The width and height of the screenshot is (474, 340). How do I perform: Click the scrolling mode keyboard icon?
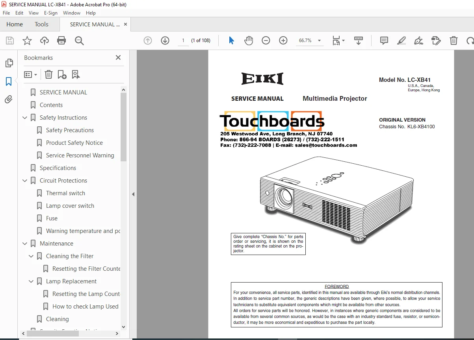tap(359, 41)
